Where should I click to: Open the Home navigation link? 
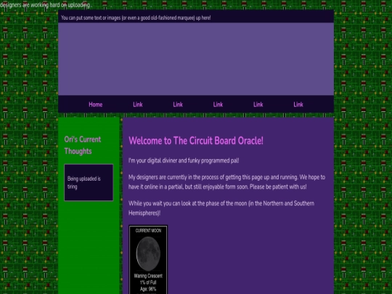coord(96,105)
